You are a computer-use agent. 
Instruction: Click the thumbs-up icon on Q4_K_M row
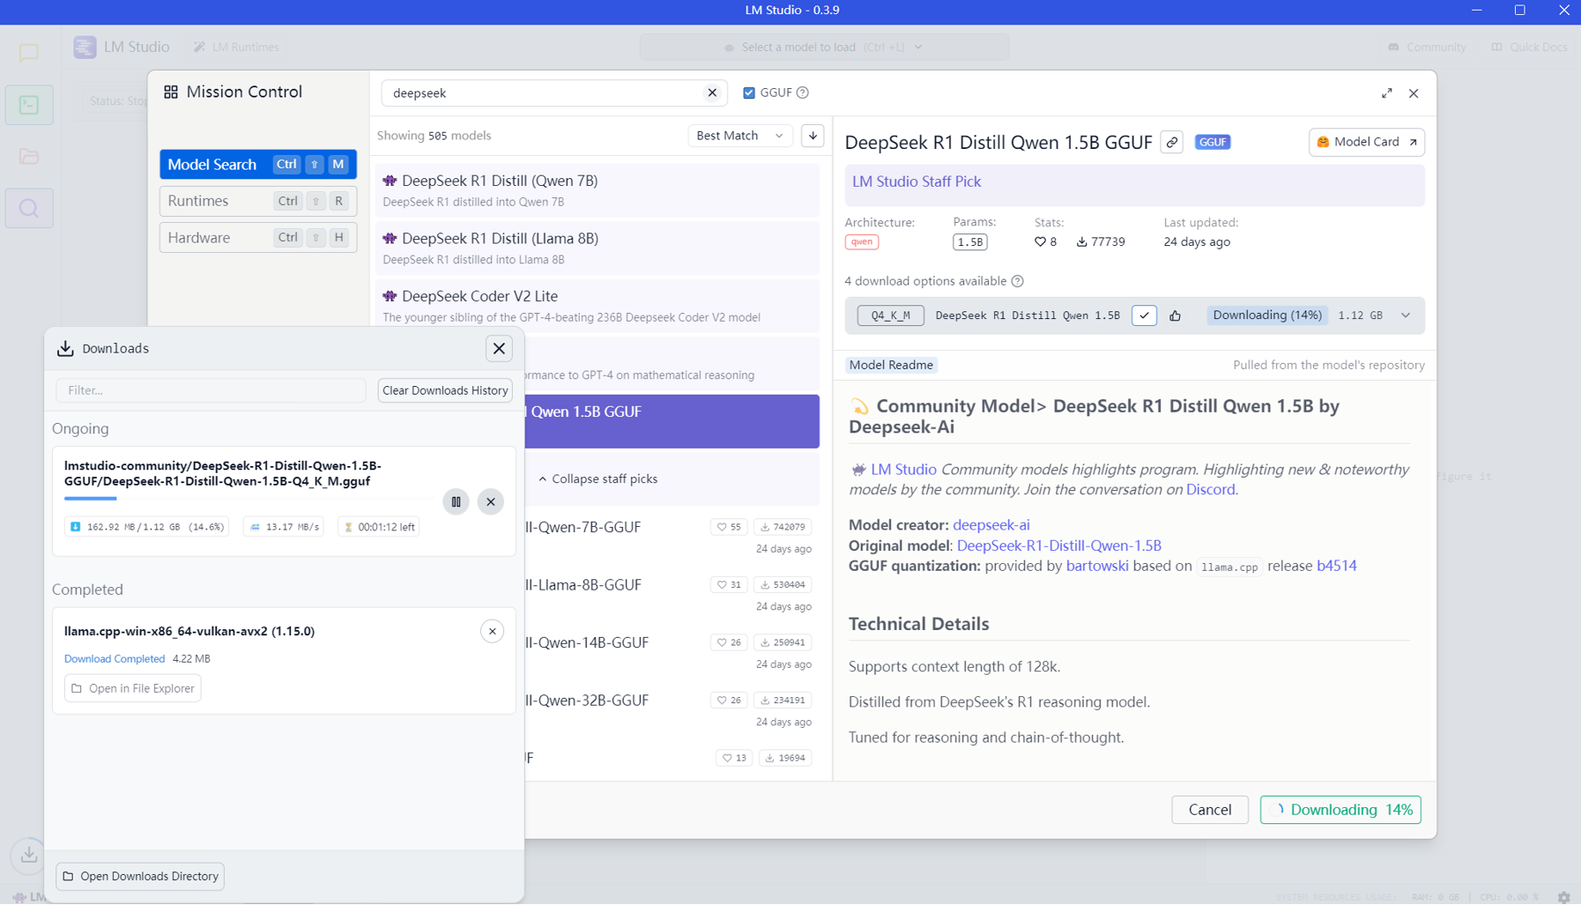(x=1175, y=315)
